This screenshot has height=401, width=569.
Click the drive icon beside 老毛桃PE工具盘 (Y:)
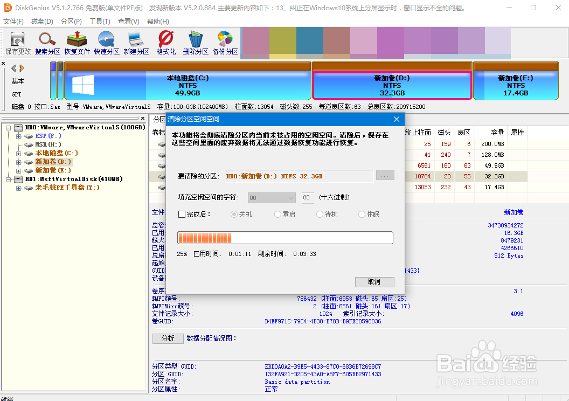click(x=29, y=188)
